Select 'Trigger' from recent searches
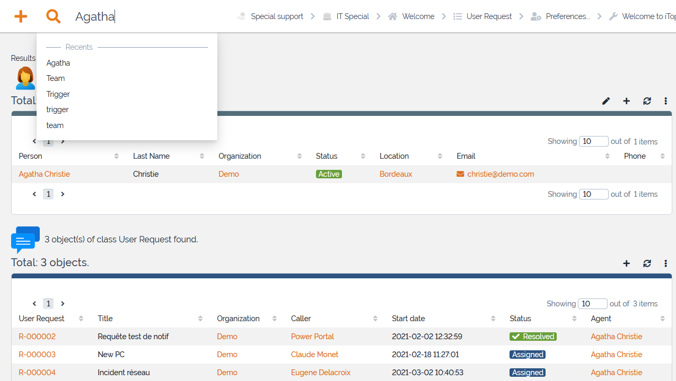The height and width of the screenshot is (381, 676). coord(58,94)
